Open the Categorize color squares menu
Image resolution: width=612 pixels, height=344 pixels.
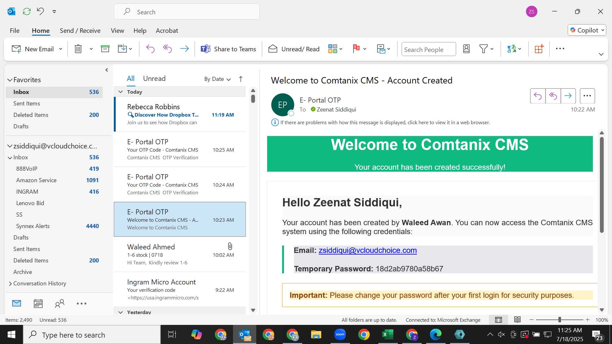335,49
